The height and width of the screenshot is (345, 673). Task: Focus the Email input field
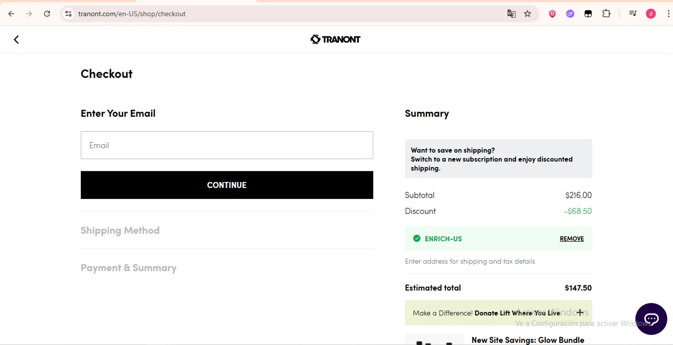click(227, 145)
